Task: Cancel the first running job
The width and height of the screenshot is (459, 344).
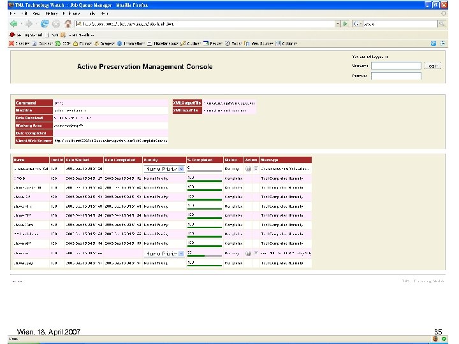Action: point(256,169)
